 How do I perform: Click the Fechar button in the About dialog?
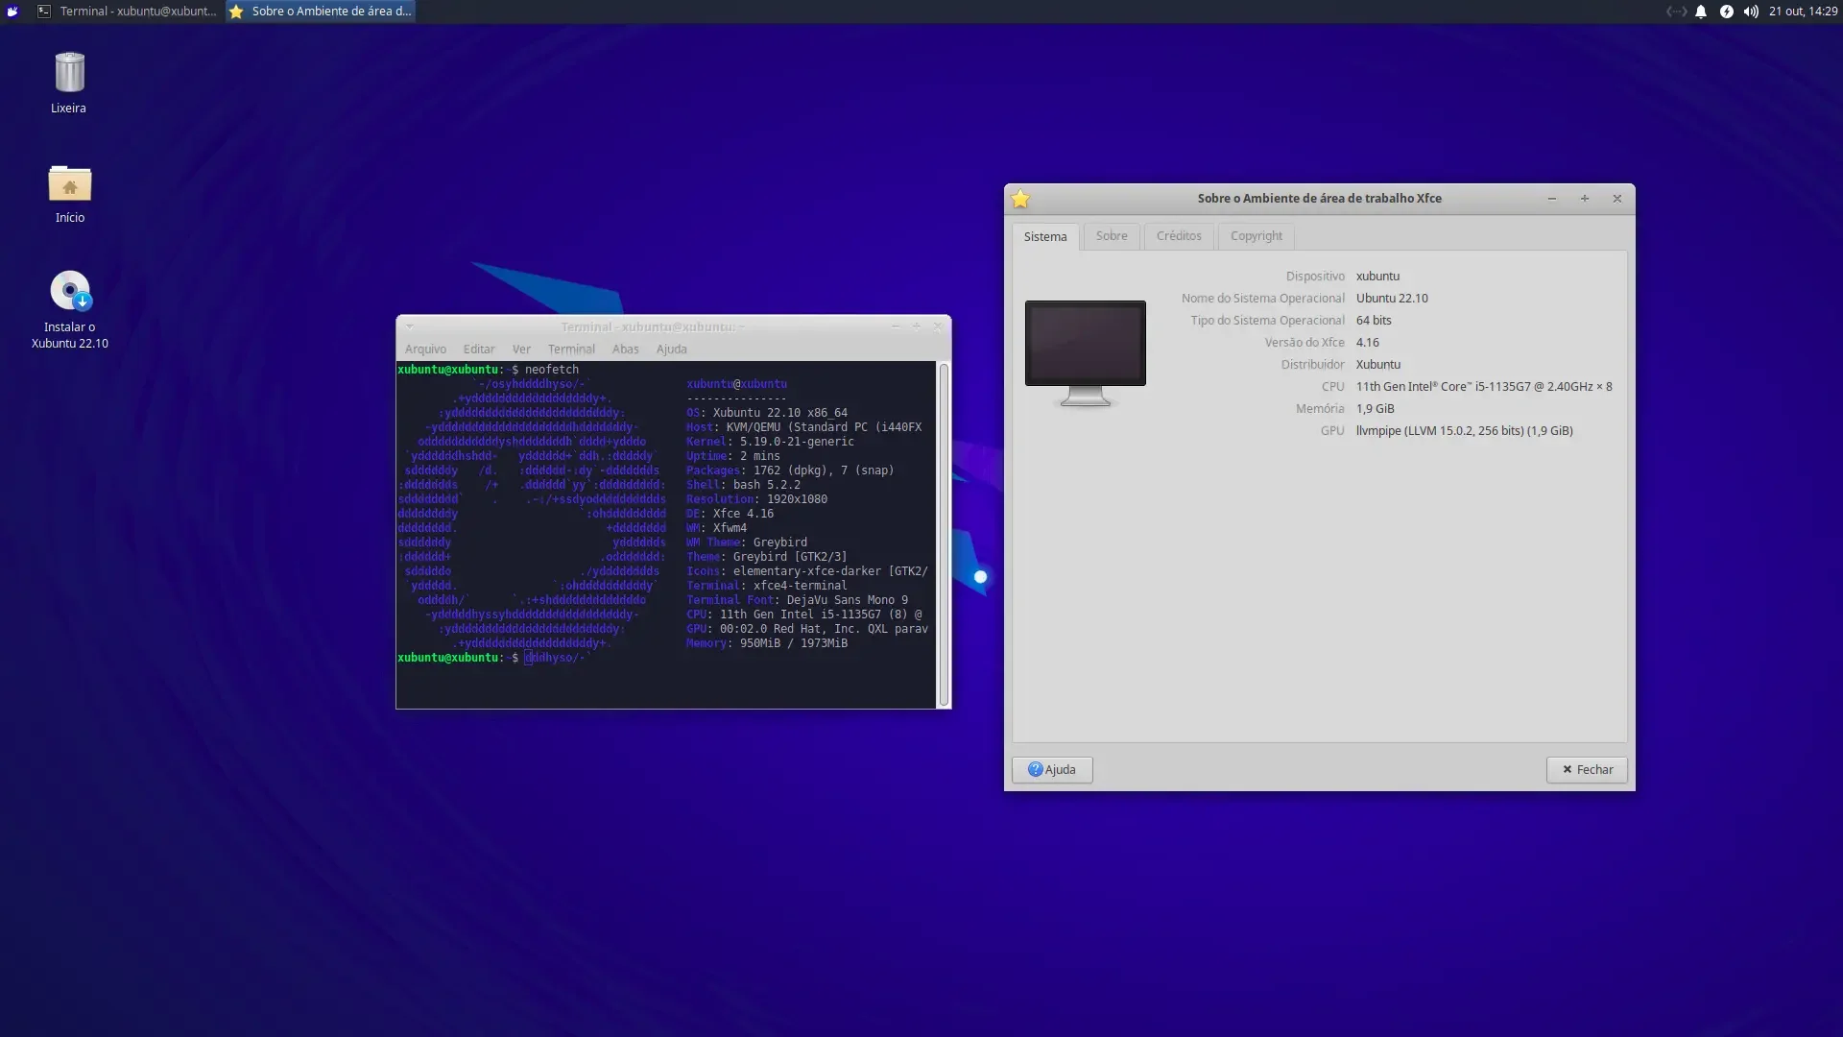click(x=1587, y=770)
